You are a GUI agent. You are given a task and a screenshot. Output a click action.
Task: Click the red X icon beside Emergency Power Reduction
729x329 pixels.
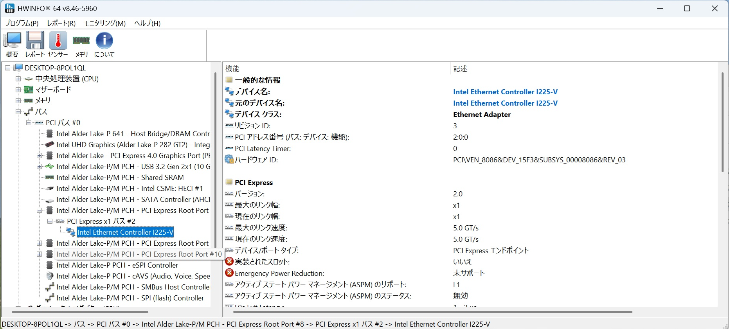[x=229, y=273]
